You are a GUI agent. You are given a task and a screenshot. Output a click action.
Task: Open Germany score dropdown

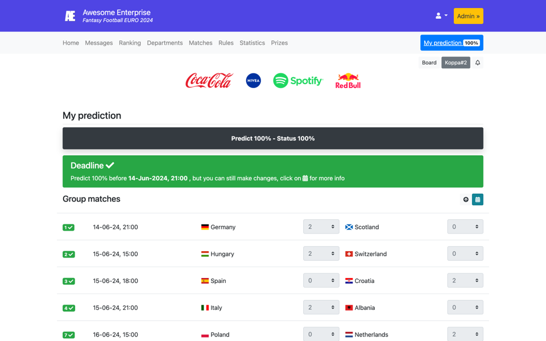(321, 227)
